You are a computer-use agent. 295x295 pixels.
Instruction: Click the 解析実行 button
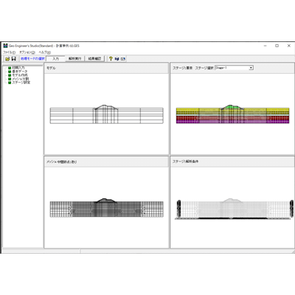click(75, 59)
